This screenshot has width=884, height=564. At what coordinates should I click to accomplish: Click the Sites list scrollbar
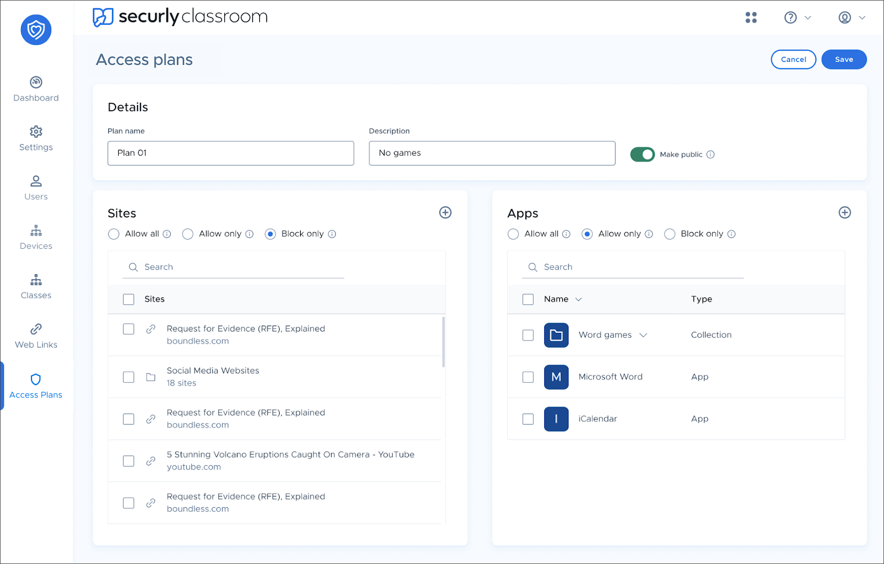tap(443, 342)
